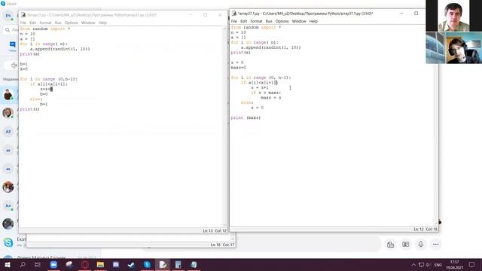482x271 pixels.
Task: Open Window menu in left array37.py window
Action: coord(88,23)
